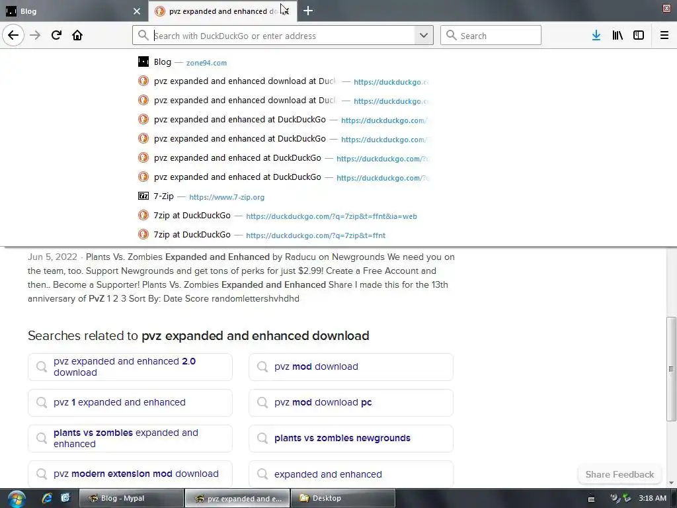Reload the current page

point(56,35)
